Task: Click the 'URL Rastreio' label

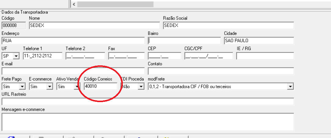Action: point(14,94)
